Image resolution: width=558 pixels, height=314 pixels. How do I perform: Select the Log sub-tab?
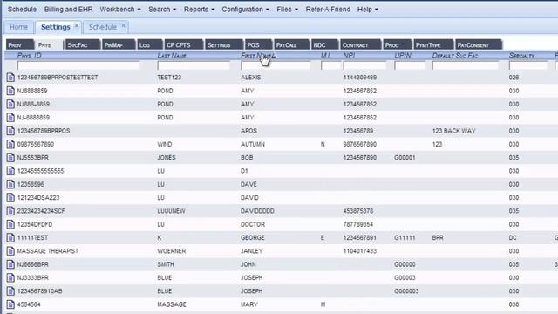point(150,44)
